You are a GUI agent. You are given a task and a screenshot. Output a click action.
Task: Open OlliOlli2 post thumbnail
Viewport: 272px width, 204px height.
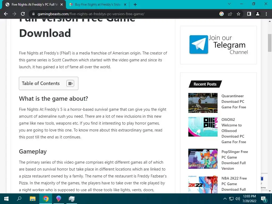point(203,127)
